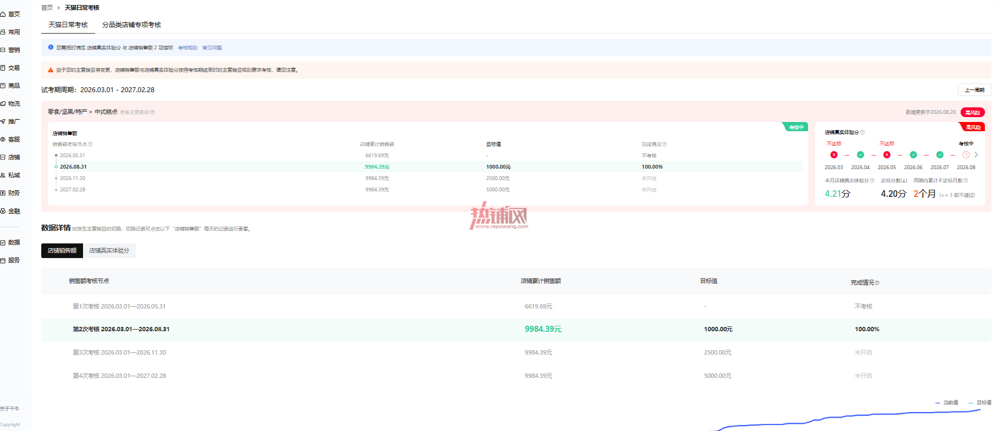Click the help icon beside 考核主营类目
Viewport: 998px width, 431px height.
tap(152, 112)
